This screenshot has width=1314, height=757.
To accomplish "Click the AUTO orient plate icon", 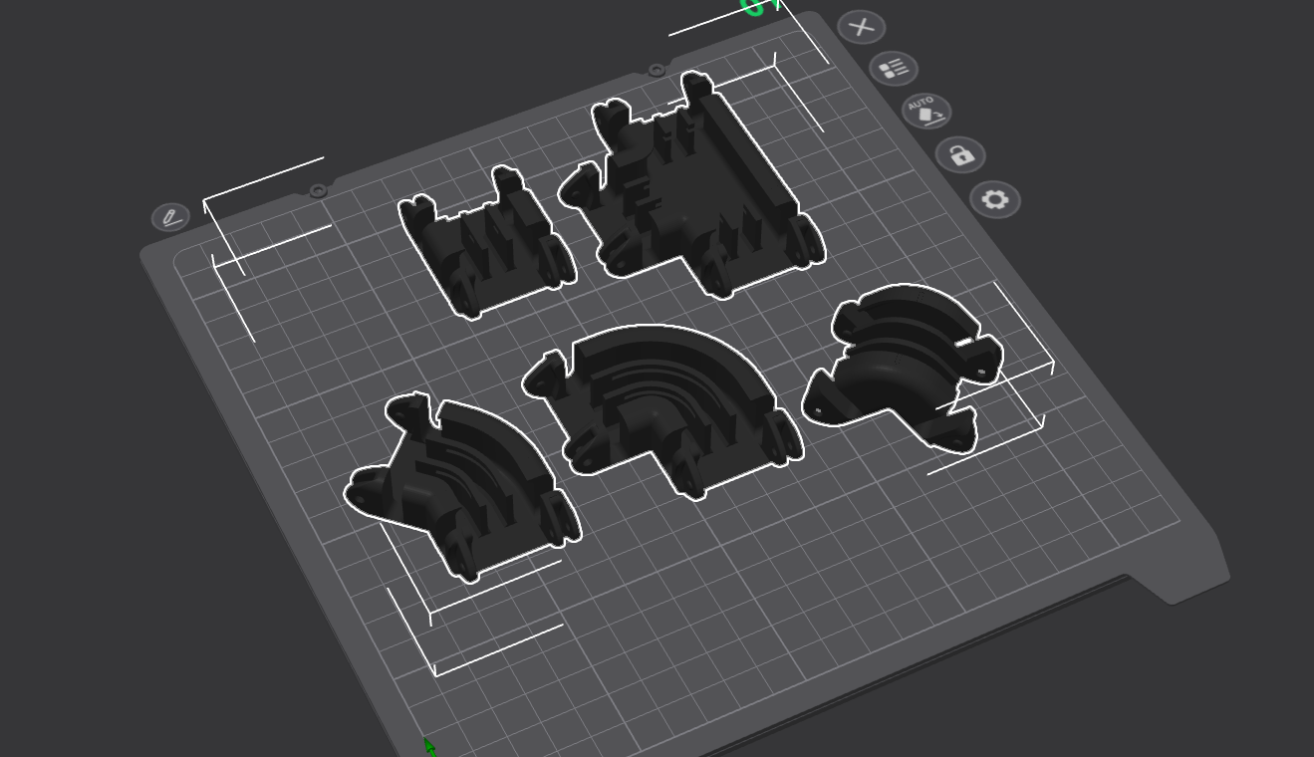I will [x=926, y=111].
